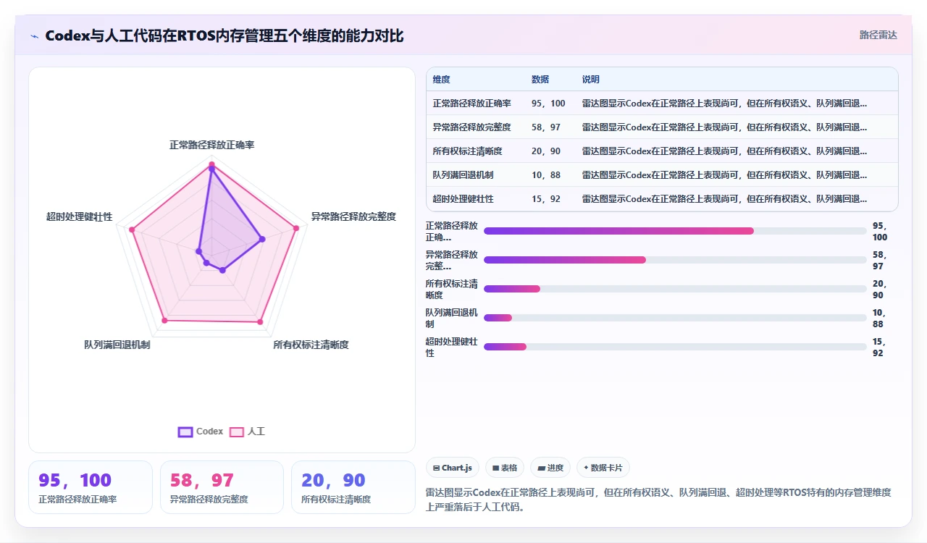Click the 异常路径释放完整度 progress bar
927x543 pixels.
coord(675,260)
